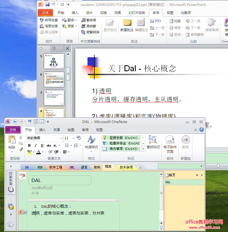Collapse the OneNote ribbon
Screen dimensions: 228x232
click(196, 130)
